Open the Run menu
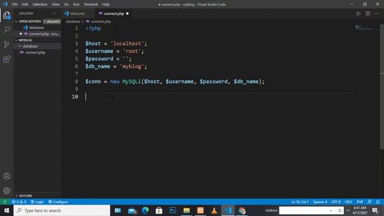Image resolution: width=384 pixels, height=216 pixels. coord(76,4)
